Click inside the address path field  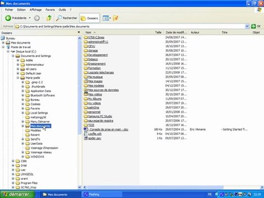click(x=130, y=26)
